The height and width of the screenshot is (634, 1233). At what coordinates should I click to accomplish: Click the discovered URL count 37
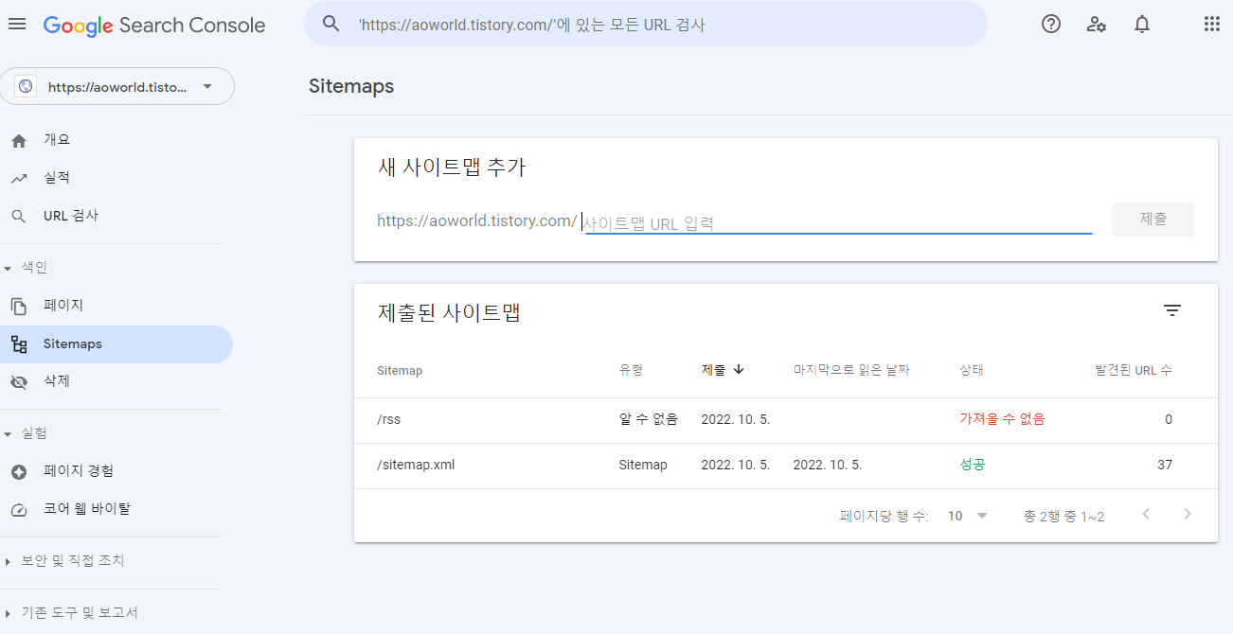pos(1165,465)
